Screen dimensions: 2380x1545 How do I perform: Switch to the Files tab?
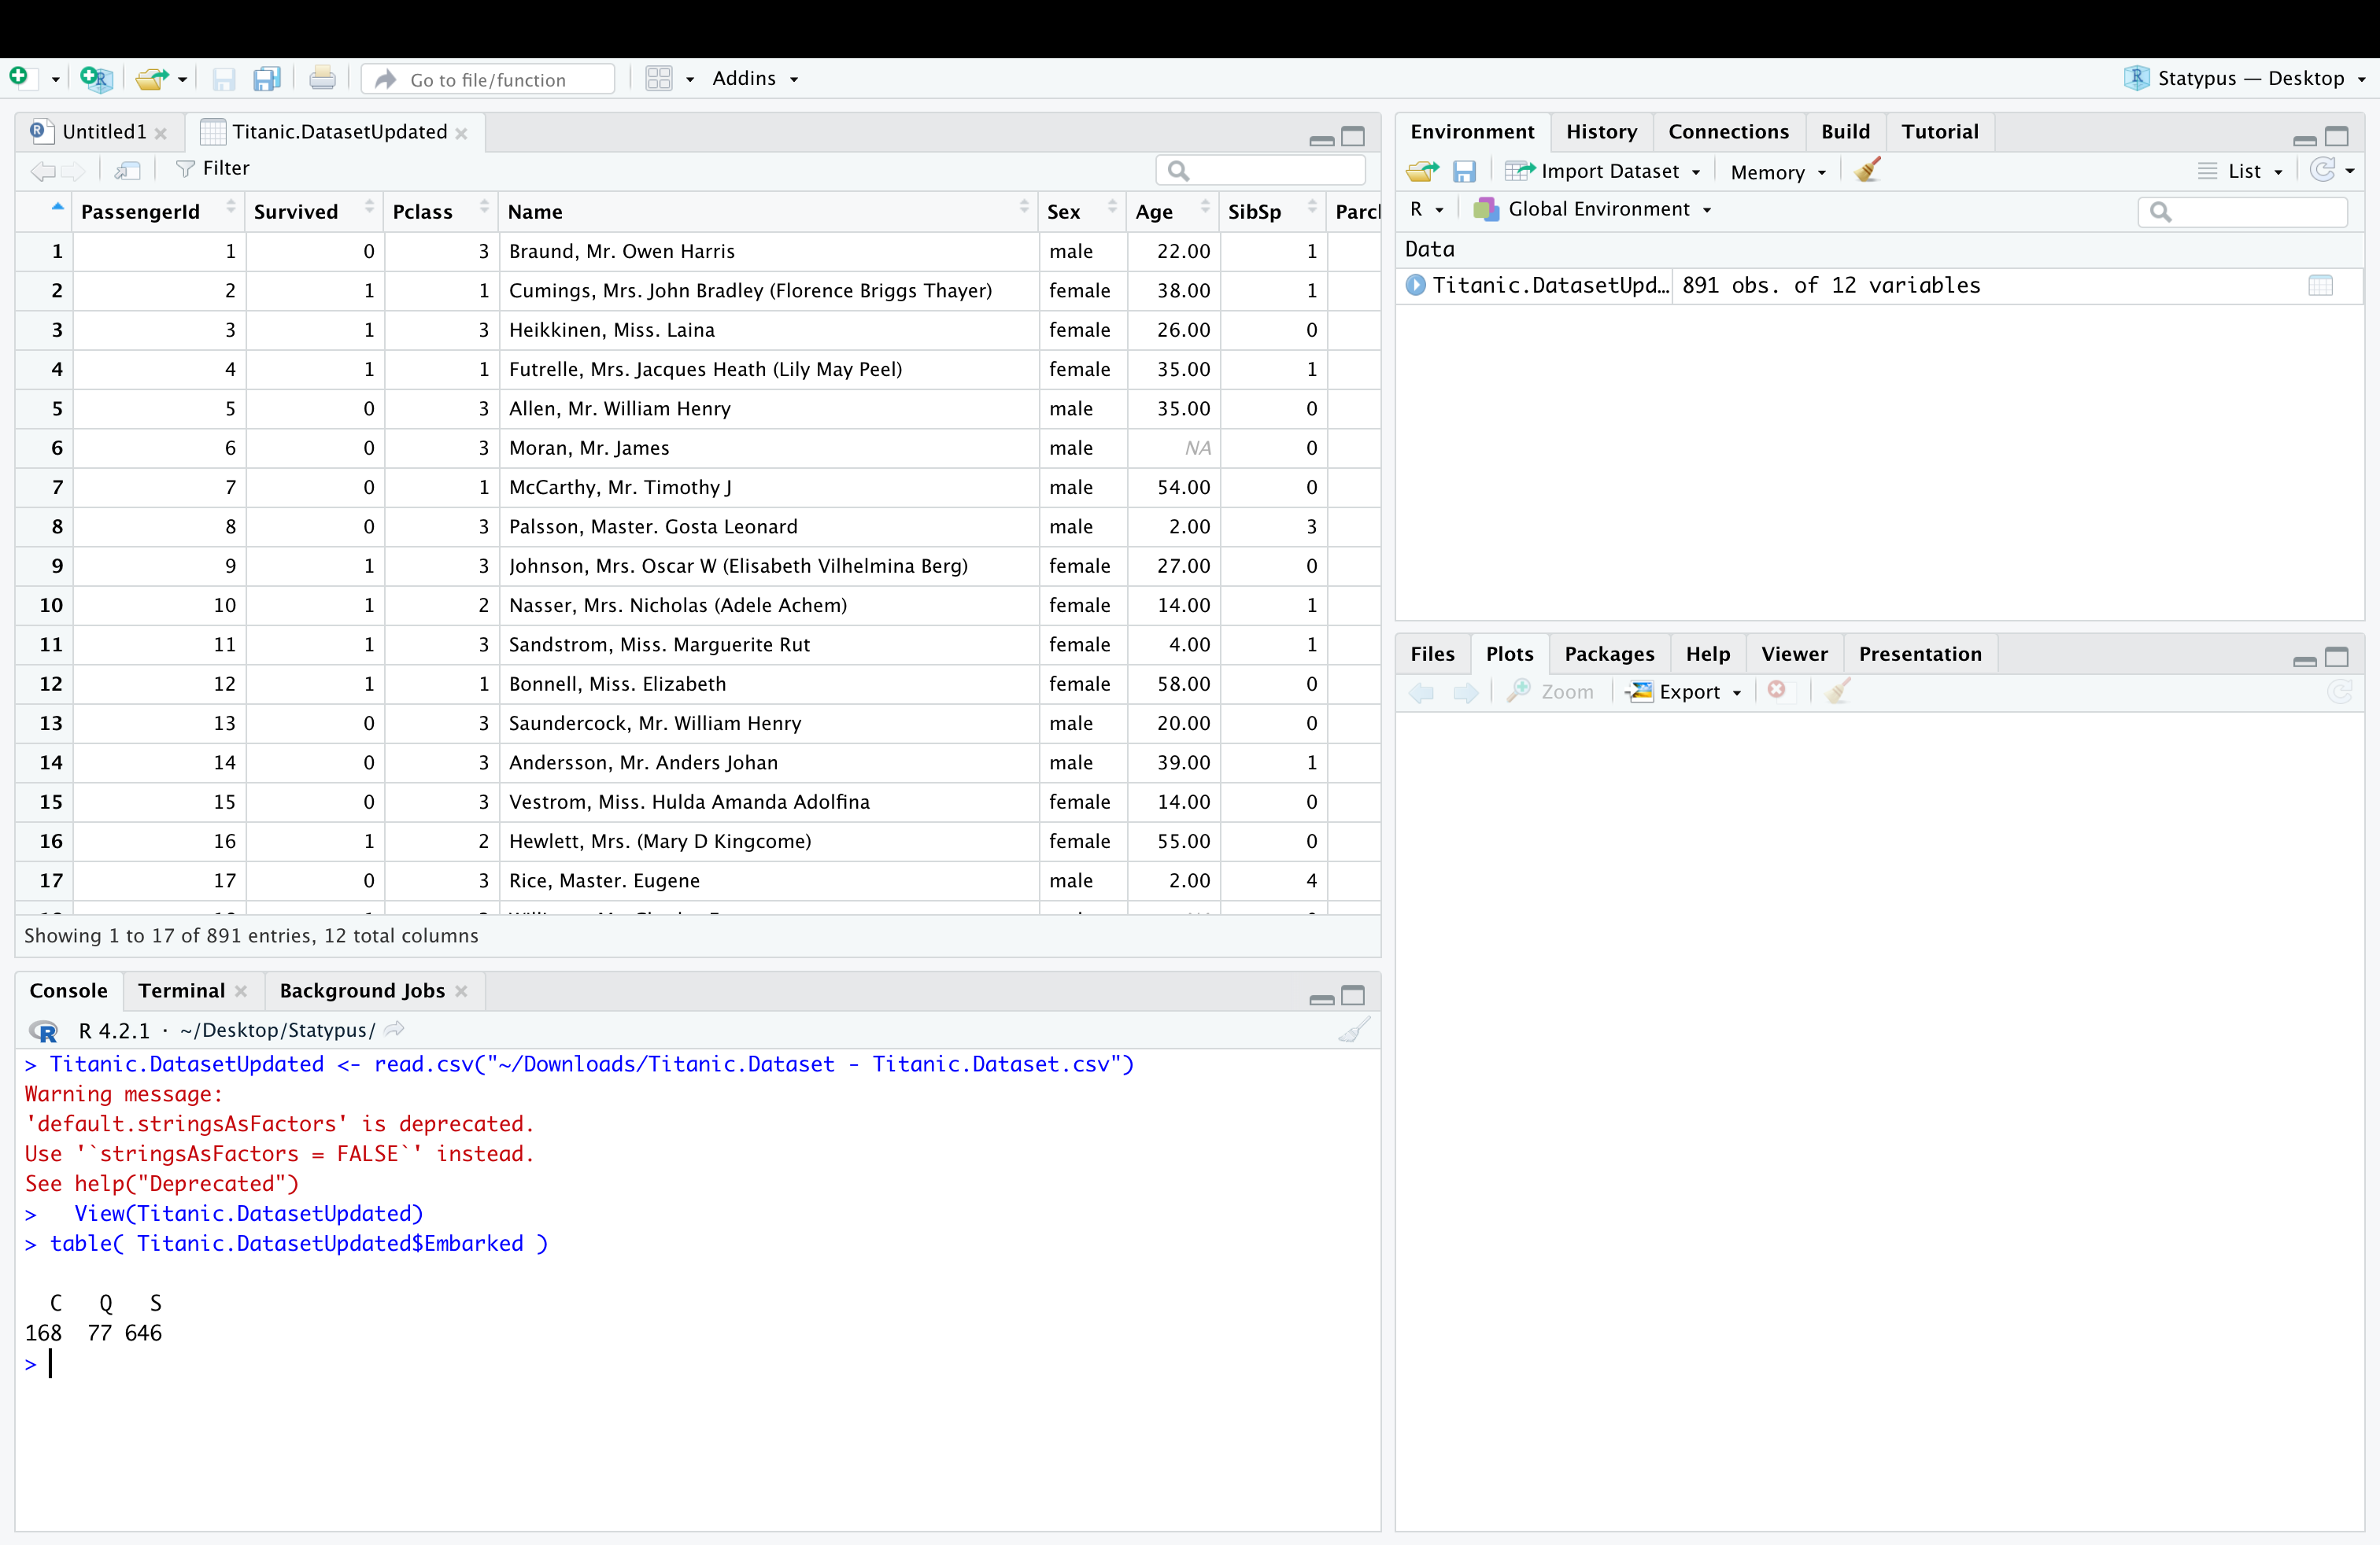1432,655
